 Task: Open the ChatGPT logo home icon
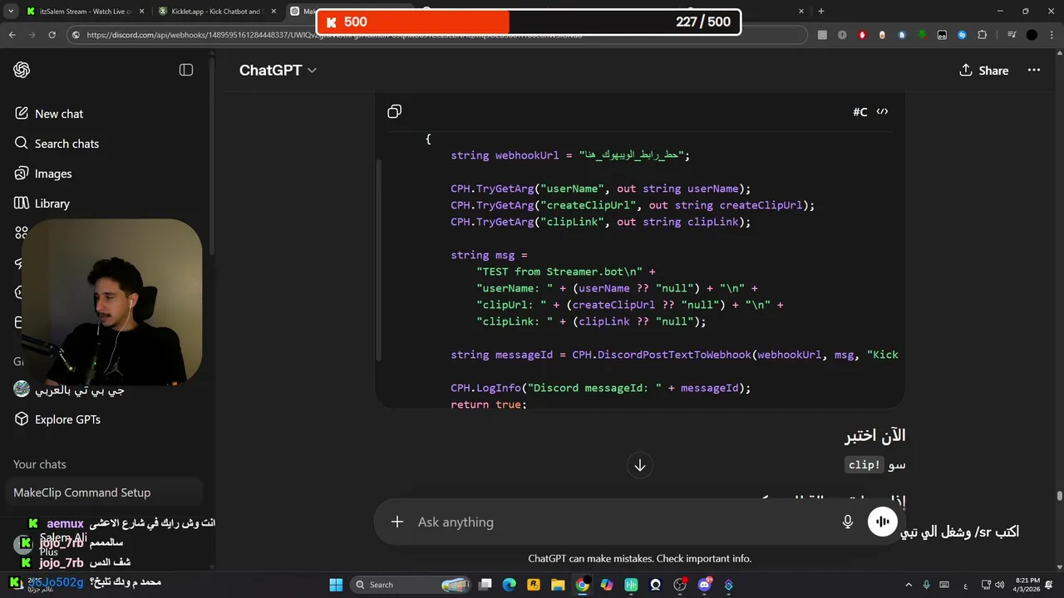(x=22, y=70)
